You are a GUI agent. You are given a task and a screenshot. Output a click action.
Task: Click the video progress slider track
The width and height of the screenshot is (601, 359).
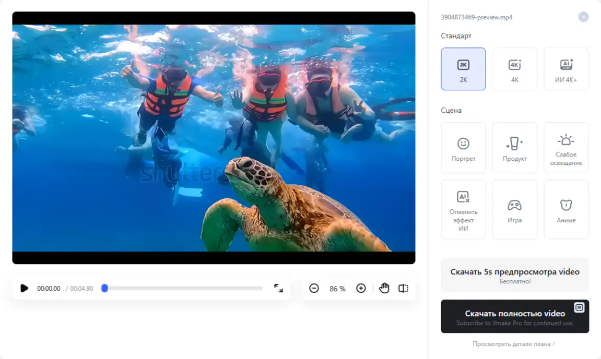tap(183, 288)
